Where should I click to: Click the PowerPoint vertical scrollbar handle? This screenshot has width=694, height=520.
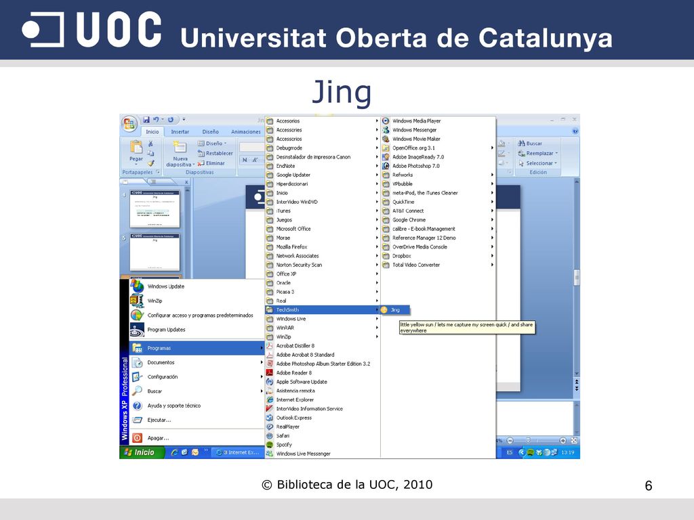tap(576, 277)
